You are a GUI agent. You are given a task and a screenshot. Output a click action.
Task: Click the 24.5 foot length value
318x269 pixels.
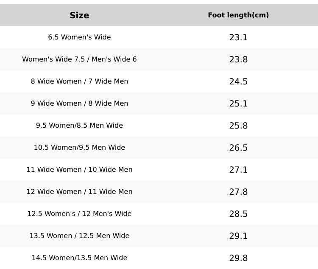tap(238, 81)
